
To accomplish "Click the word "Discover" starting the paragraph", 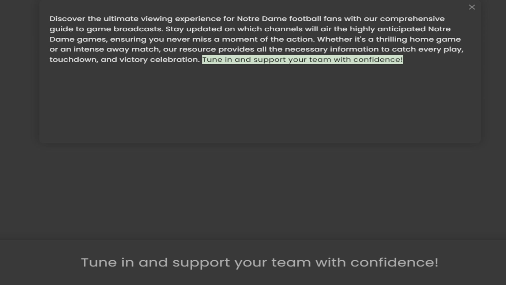I will point(67,19).
